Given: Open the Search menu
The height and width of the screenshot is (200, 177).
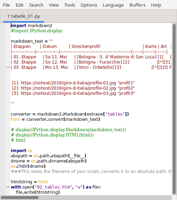Looking at the screenshot, I should [x=36, y=5].
